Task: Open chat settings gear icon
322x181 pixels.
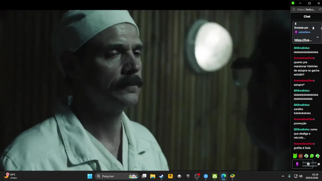Action: [319, 164]
